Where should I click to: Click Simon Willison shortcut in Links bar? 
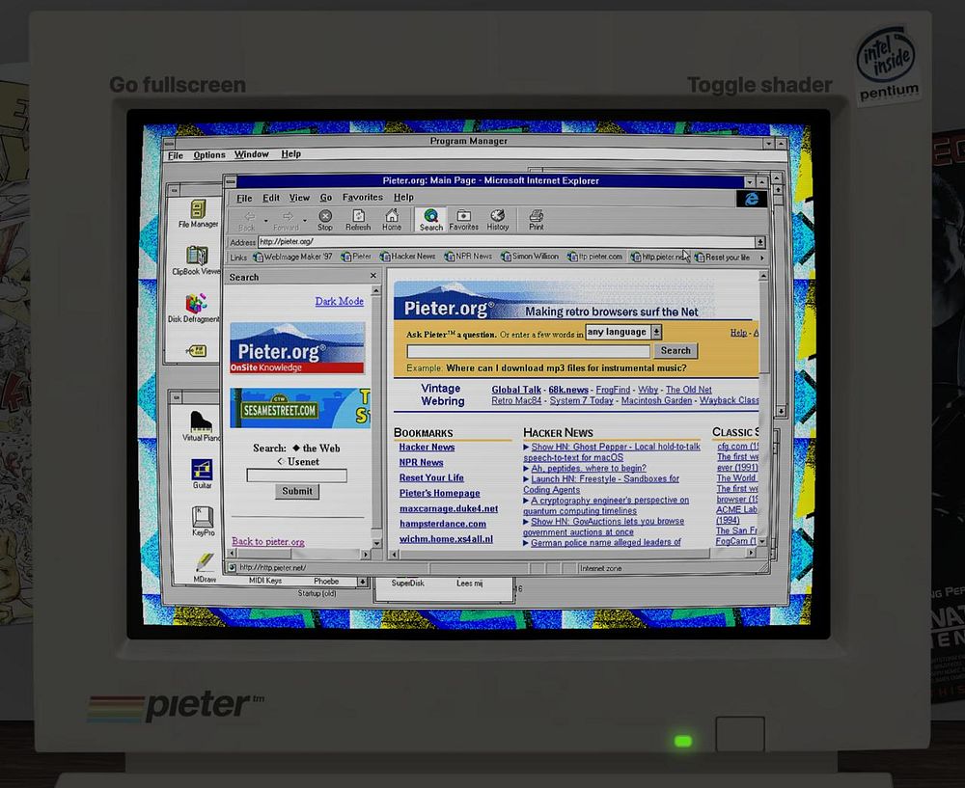pyautogui.click(x=530, y=257)
